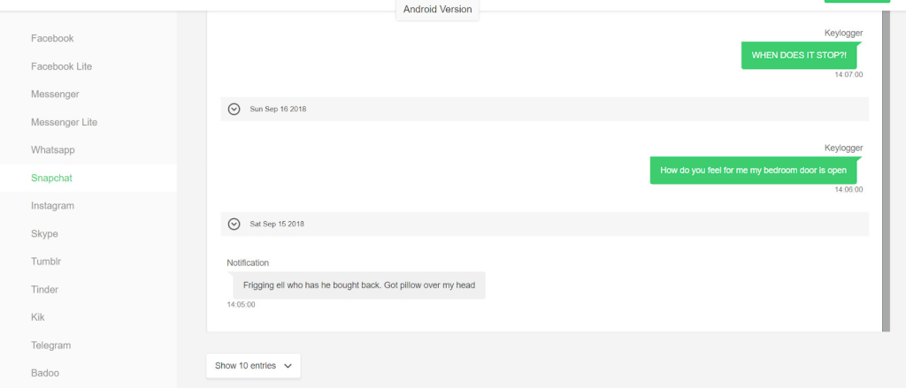
Task: Open the Kik sidebar item
Action: 37,317
